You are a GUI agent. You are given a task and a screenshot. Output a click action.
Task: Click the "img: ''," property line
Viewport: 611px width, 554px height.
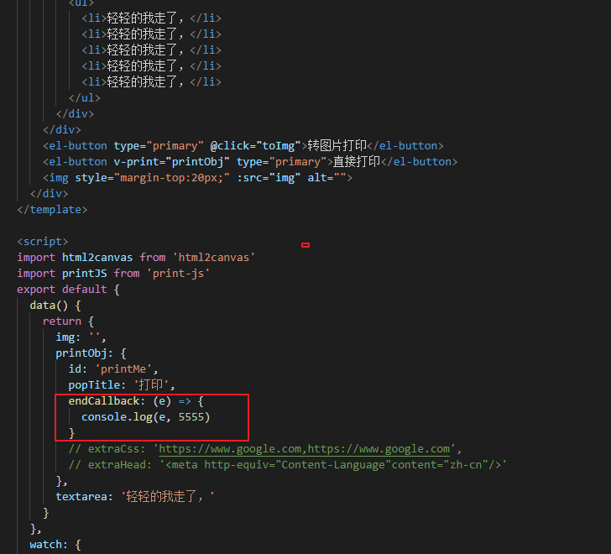coord(81,337)
